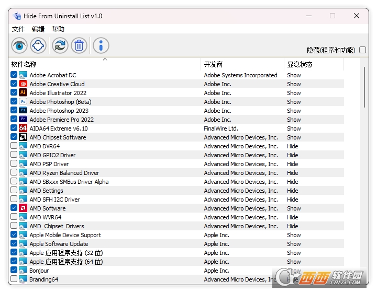Viewport: 377px width, 293px height.
Task: Click the AMD PSP Driver installer icon
Action: (x=23, y=164)
